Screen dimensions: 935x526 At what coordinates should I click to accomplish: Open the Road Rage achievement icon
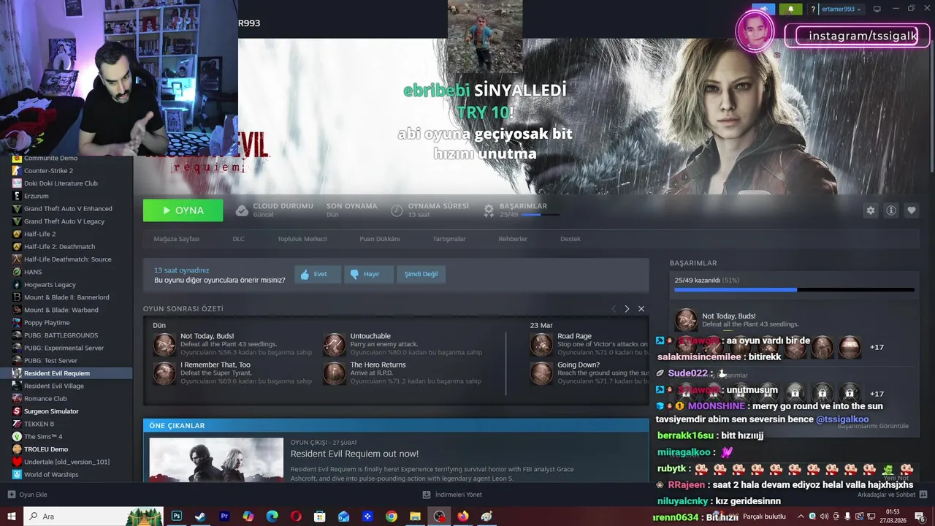pyautogui.click(x=541, y=344)
